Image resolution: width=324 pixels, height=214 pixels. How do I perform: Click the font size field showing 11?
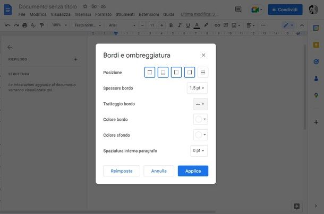point(152,25)
